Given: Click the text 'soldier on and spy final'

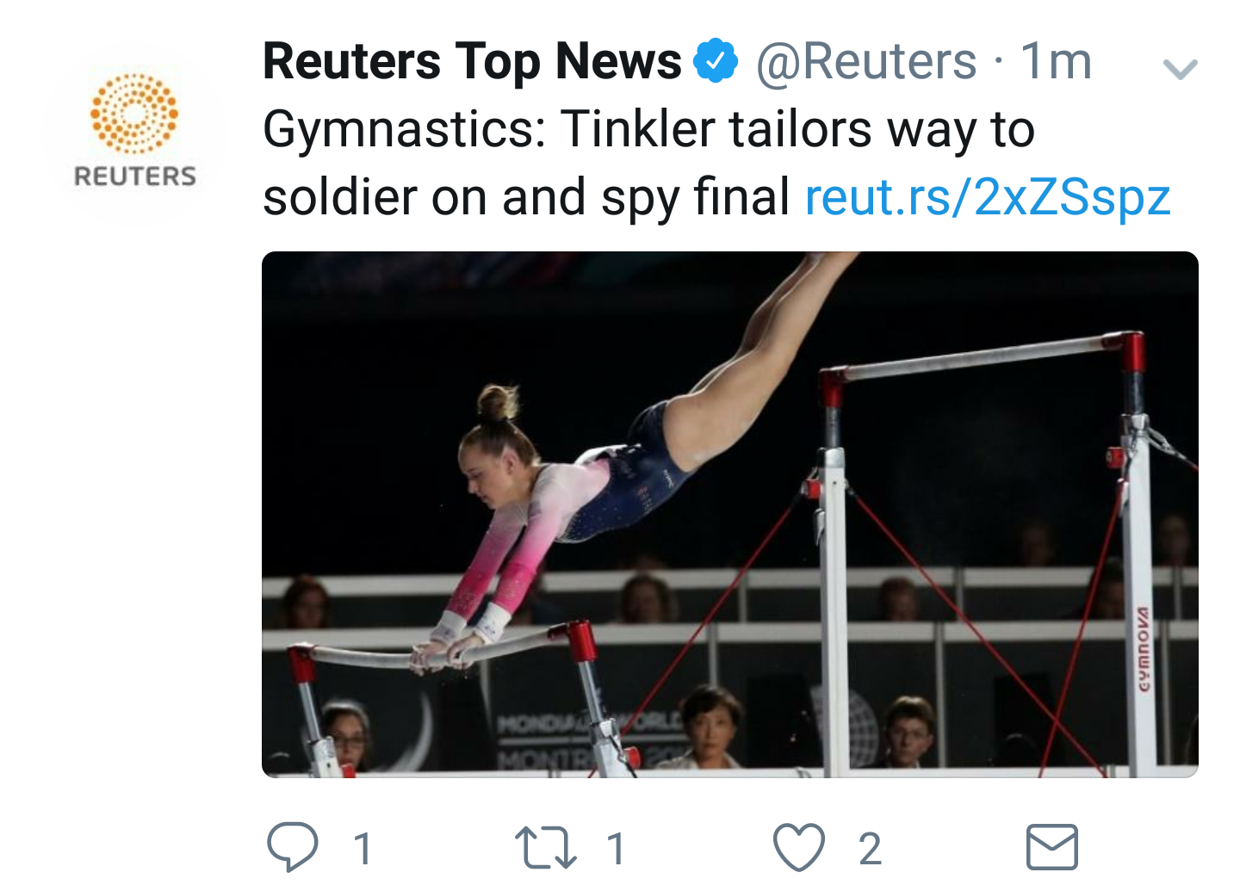Looking at the screenshot, I should point(526,197).
